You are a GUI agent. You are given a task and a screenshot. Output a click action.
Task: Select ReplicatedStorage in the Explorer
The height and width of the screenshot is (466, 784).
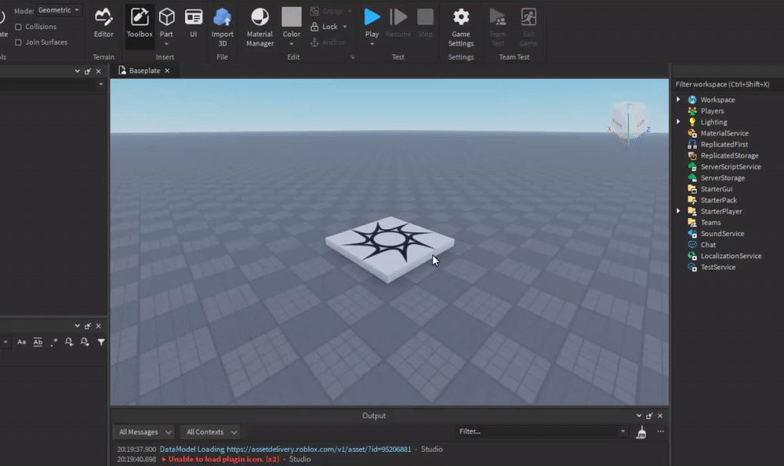[729, 155]
